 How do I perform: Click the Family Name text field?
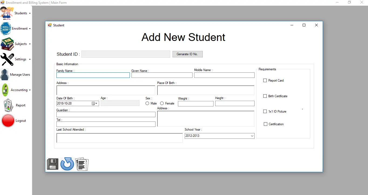[93, 75]
